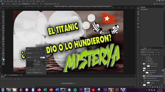
Task: Click Create new adjustment layer icon
Action: [155, 87]
